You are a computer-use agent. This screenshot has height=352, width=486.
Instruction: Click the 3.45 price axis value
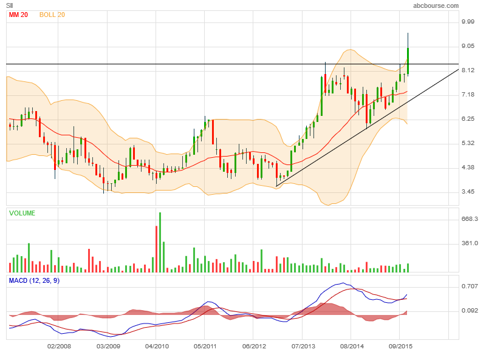[468, 192]
